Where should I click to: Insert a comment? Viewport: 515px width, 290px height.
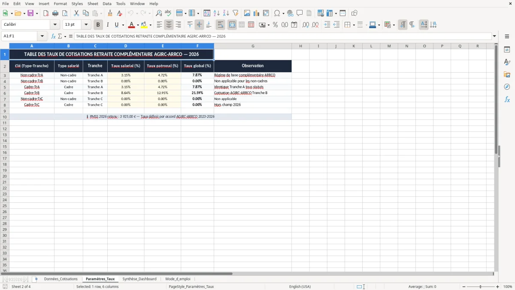coord(300,13)
